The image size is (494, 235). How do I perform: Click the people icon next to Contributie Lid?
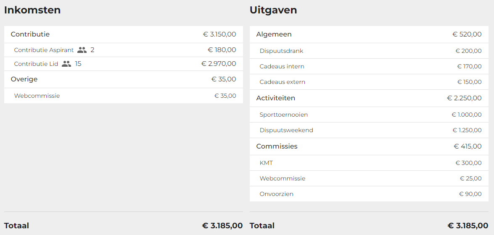[x=66, y=64]
